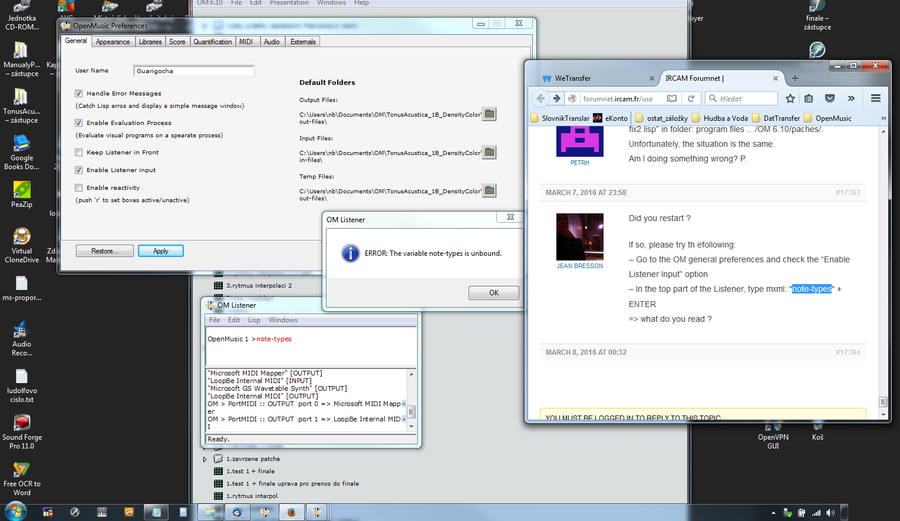Open Quantification preferences tab

point(212,42)
